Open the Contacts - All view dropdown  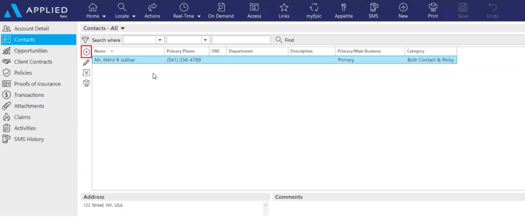[123, 29]
